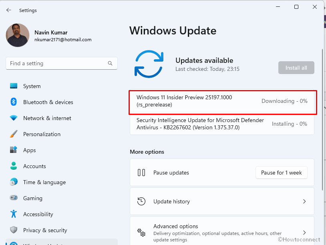Image resolution: width=326 pixels, height=245 pixels.
Task: Open Bluetooth & devices category
Action: 62,102
